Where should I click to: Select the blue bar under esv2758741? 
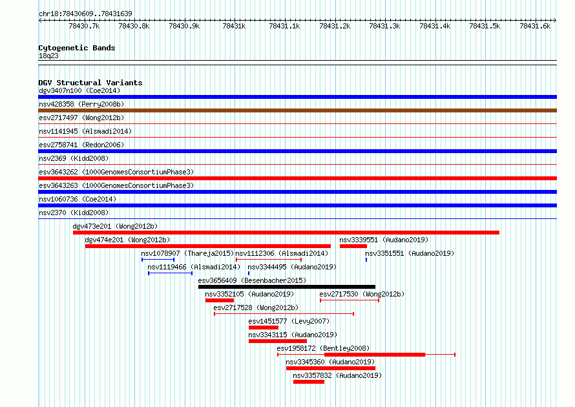click(297, 151)
